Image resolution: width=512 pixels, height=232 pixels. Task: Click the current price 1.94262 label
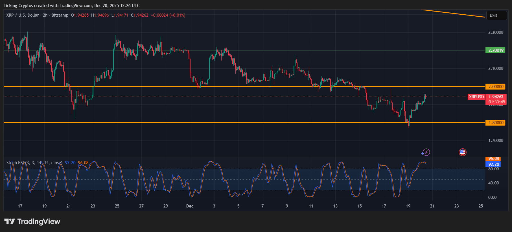click(x=496, y=97)
